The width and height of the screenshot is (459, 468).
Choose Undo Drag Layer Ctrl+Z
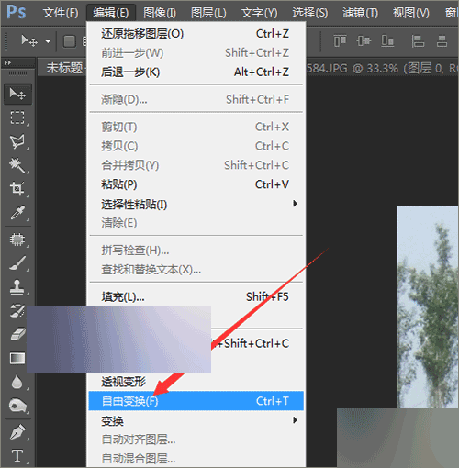tap(196, 34)
